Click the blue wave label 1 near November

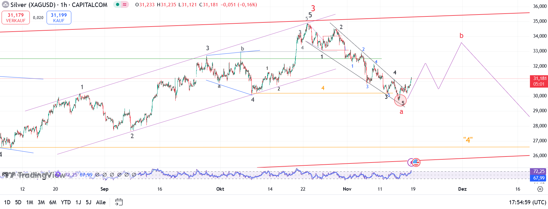(352, 66)
